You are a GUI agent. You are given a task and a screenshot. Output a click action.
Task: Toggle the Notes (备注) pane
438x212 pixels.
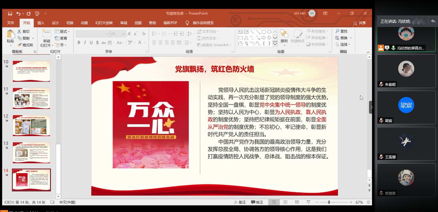[239, 202]
